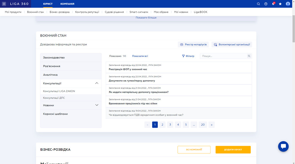Screen dimensions: 295x164
Task: Open the search magnifier in top bar
Action: (258, 4)
